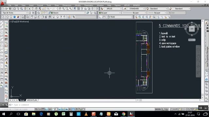The image size is (209, 117).
Task: Open Chrome from the Windows taskbar
Action: [123, 114]
